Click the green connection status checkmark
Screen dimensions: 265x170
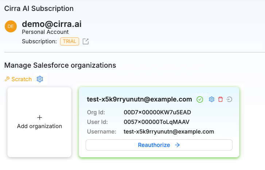coord(200,99)
